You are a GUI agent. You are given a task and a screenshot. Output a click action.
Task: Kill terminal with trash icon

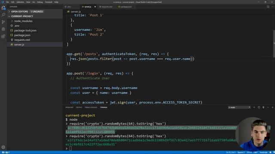(x=263, y=107)
